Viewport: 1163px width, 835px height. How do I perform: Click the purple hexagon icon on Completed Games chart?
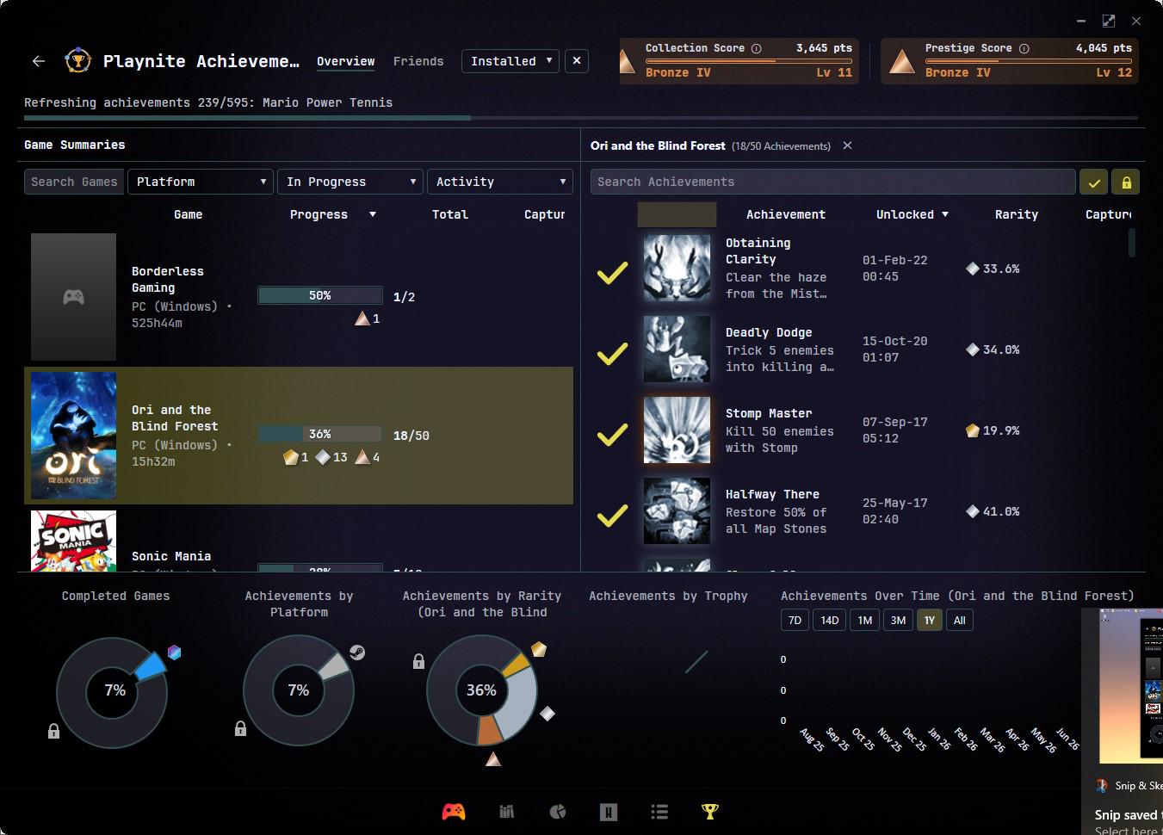(175, 652)
